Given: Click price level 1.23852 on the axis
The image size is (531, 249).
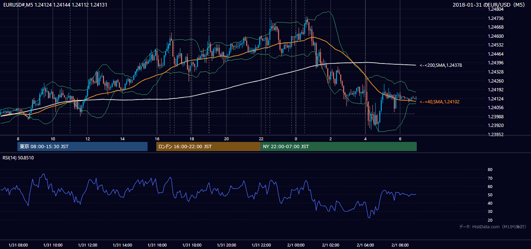Looking at the screenshot, I should click(496, 134).
